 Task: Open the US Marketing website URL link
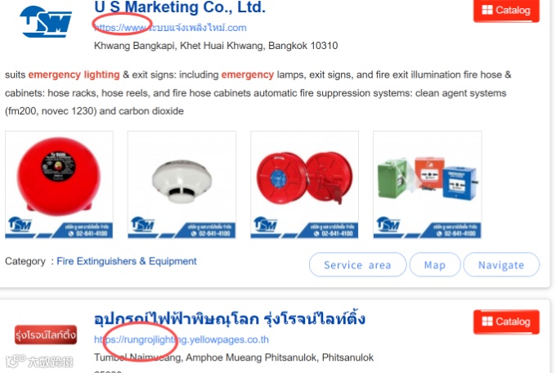[x=170, y=28]
